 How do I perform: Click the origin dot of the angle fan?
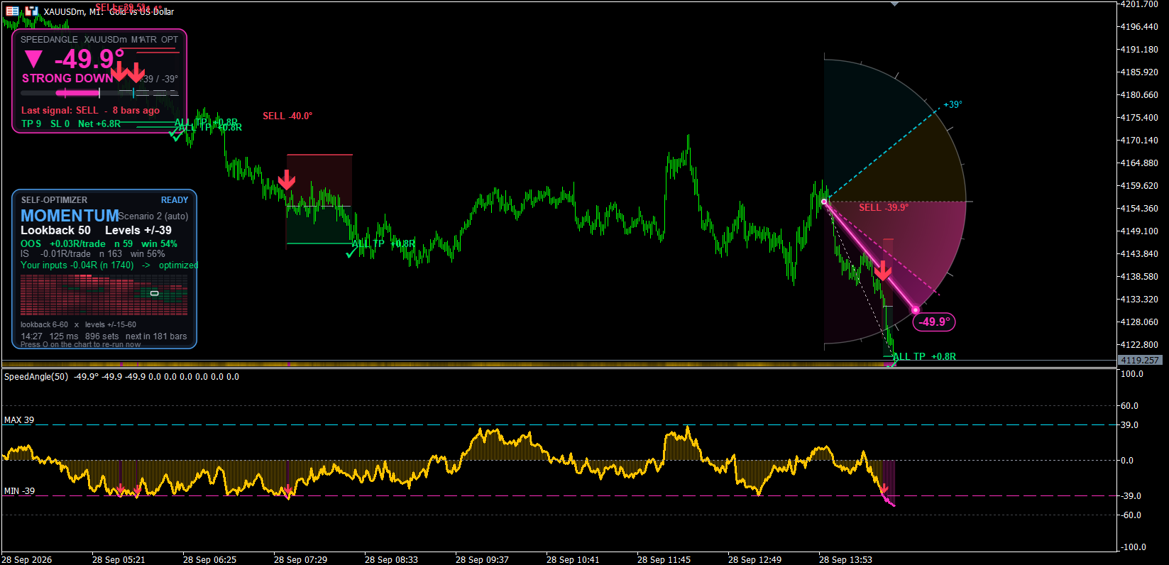pos(824,202)
